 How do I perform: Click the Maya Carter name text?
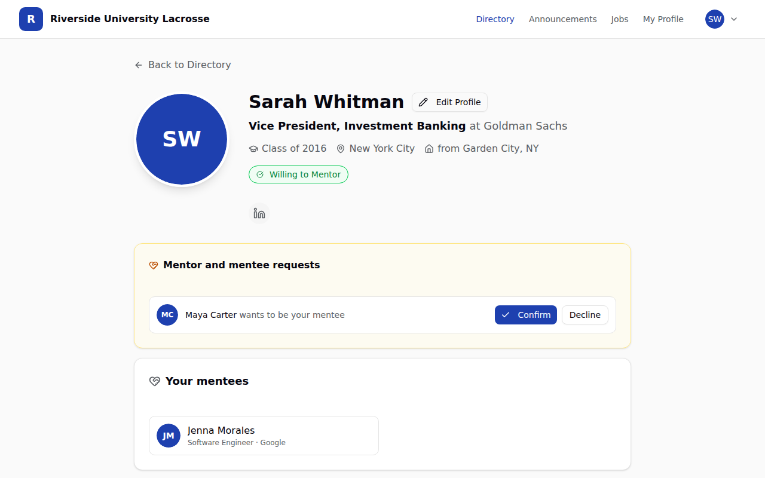[x=211, y=315]
